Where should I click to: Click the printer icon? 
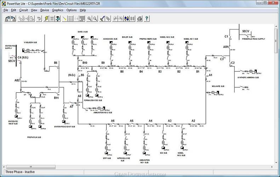(x=139, y=18)
